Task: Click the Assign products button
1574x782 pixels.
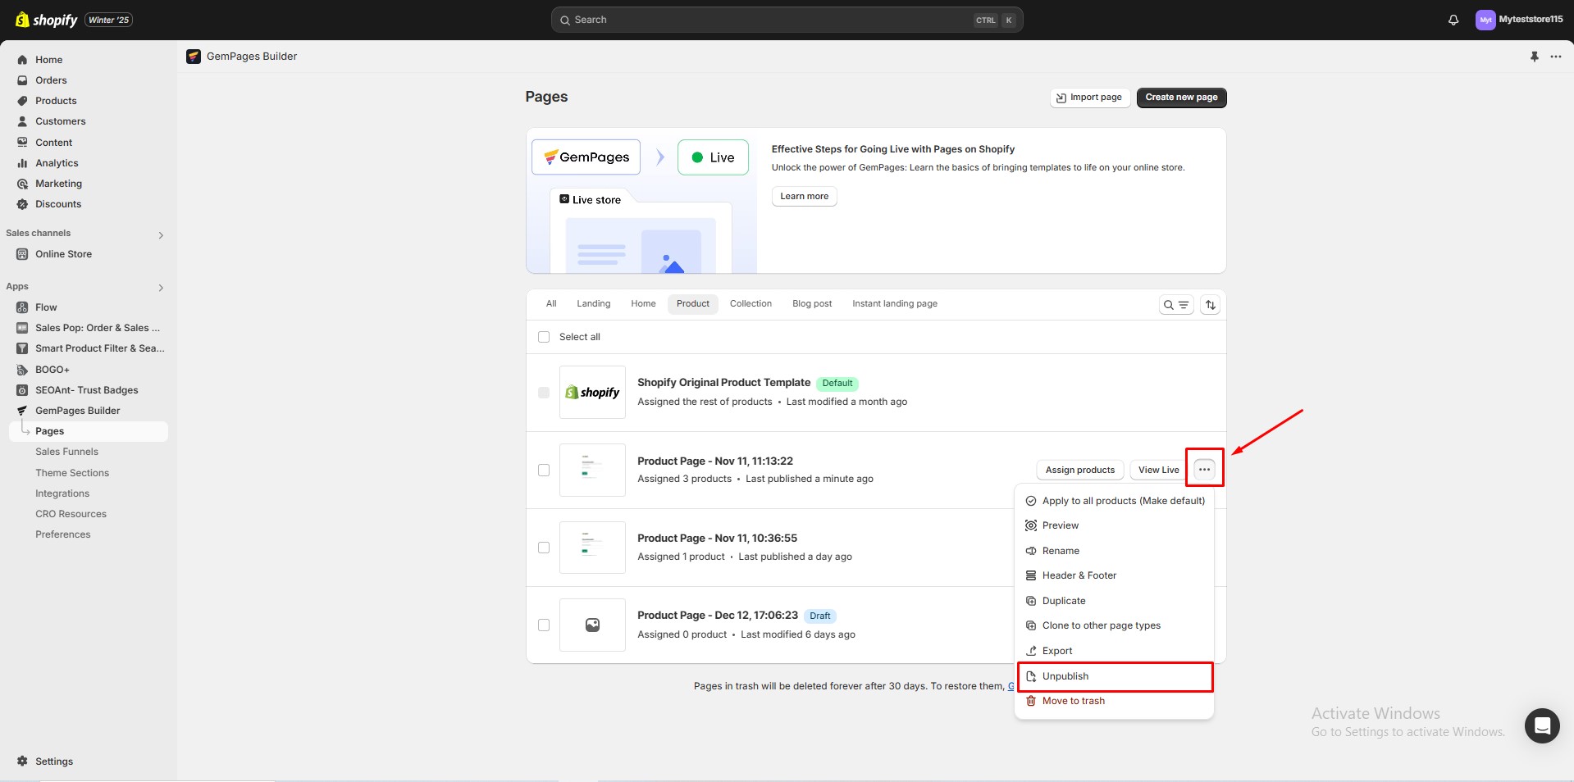Action: click(x=1079, y=471)
